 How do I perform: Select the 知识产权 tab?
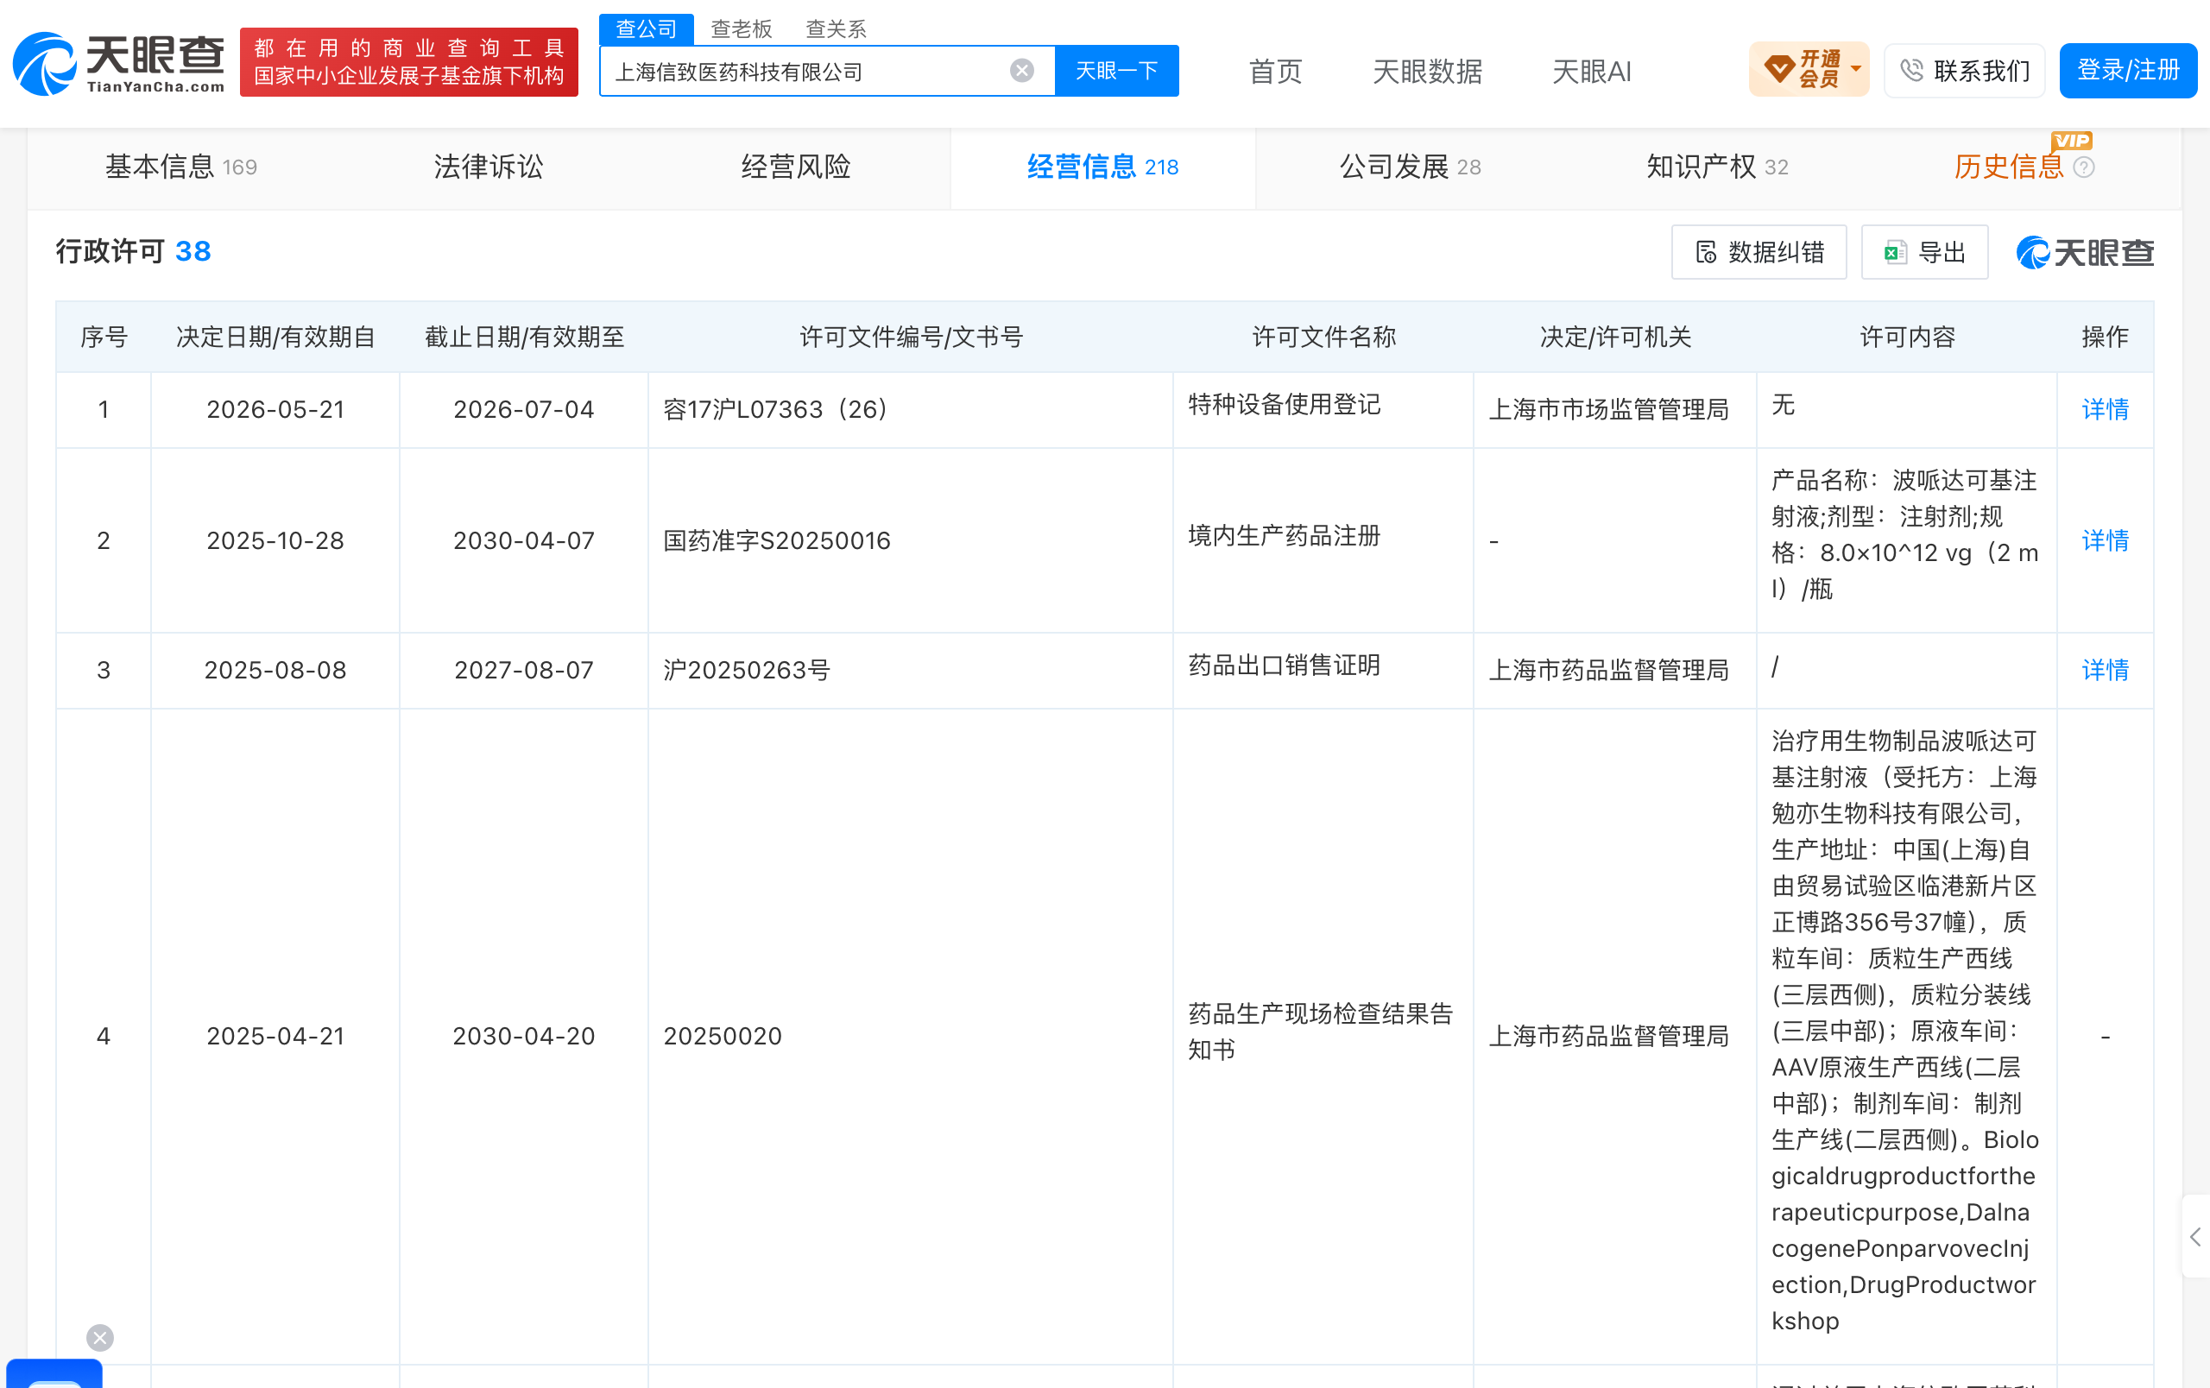coord(1716,167)
